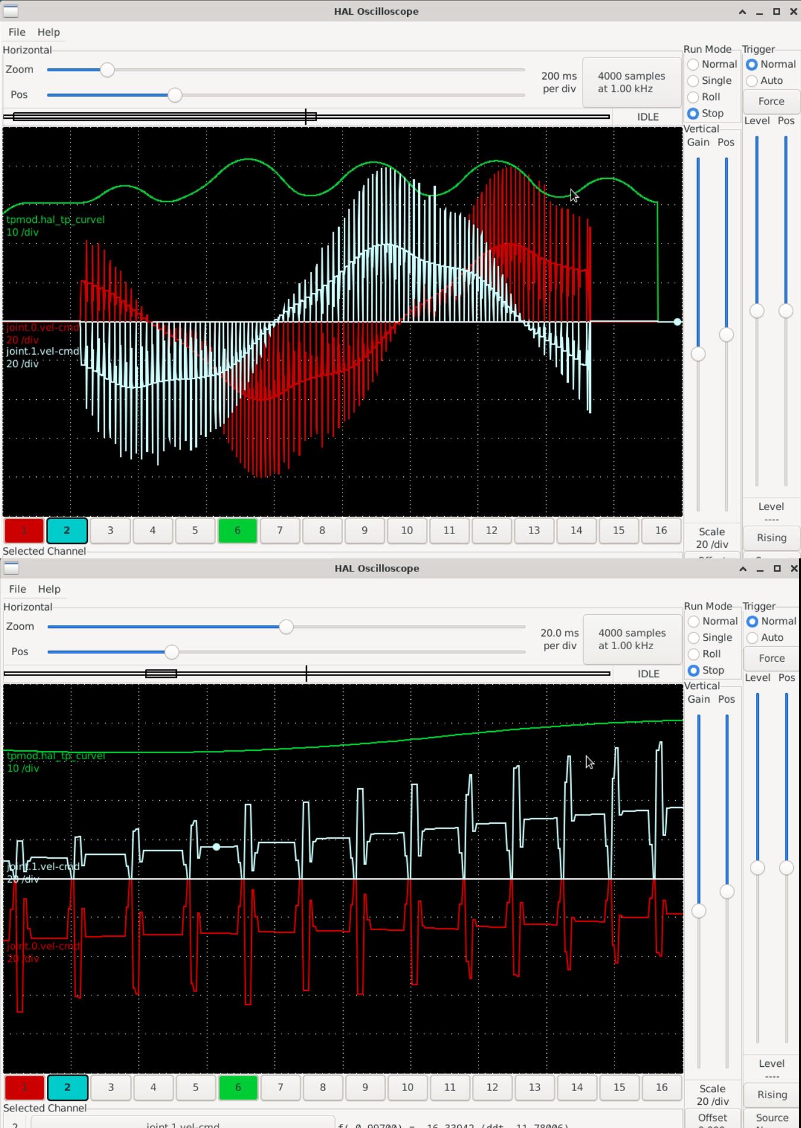
Task: Click Force trigger button in bottom window
Action: coord(771,659)
